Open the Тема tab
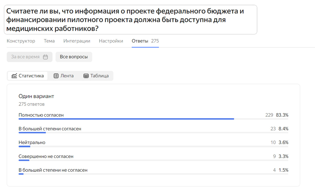 [49, 41]
